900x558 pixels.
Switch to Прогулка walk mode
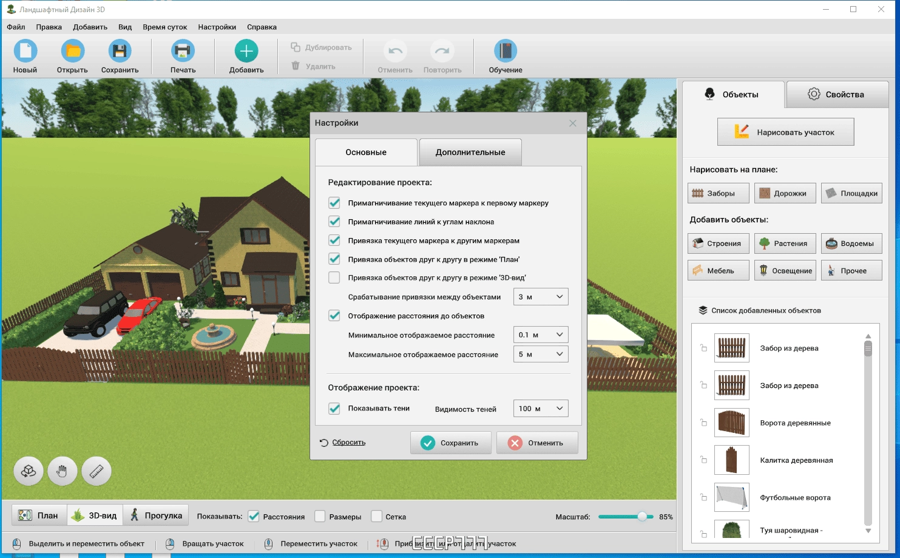pyautogui.click(x=156, y=515)
